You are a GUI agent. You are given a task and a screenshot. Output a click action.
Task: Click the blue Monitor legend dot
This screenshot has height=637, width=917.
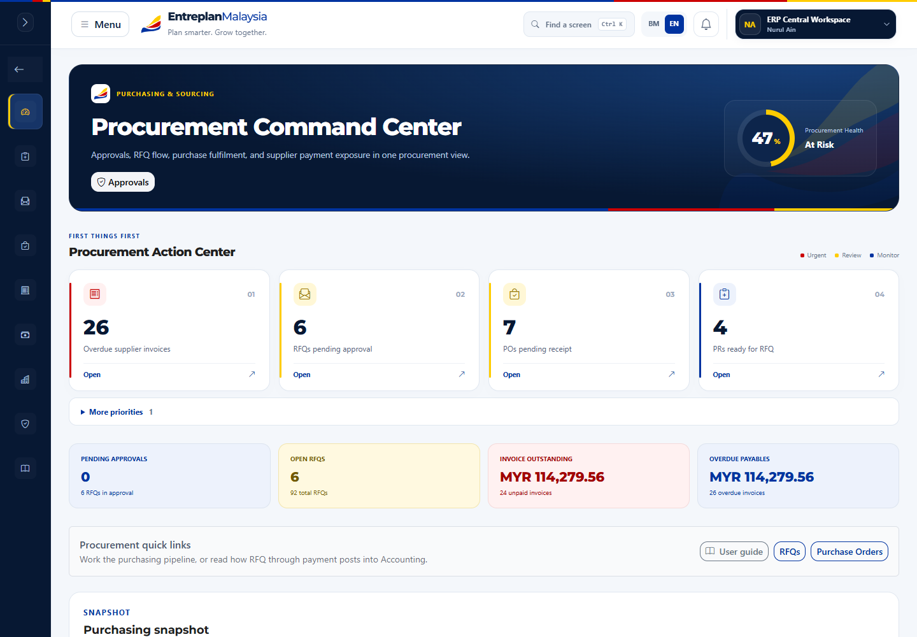(872, 255)
